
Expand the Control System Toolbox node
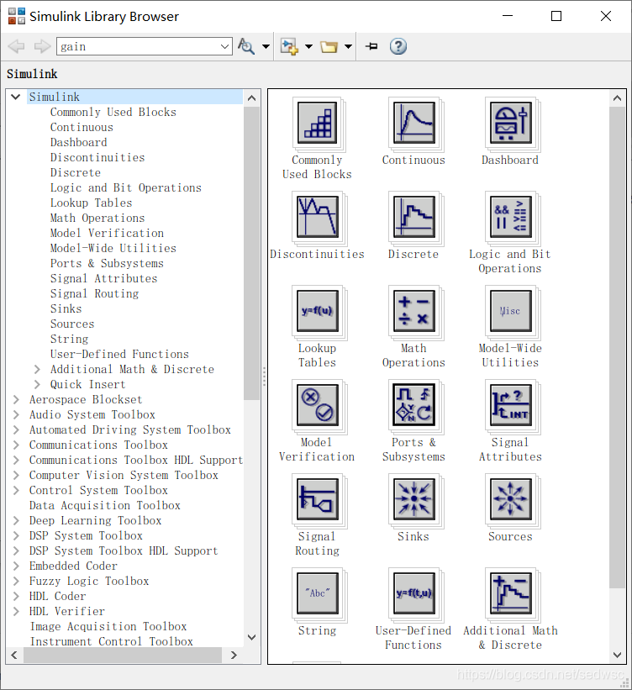pos(16,490)
